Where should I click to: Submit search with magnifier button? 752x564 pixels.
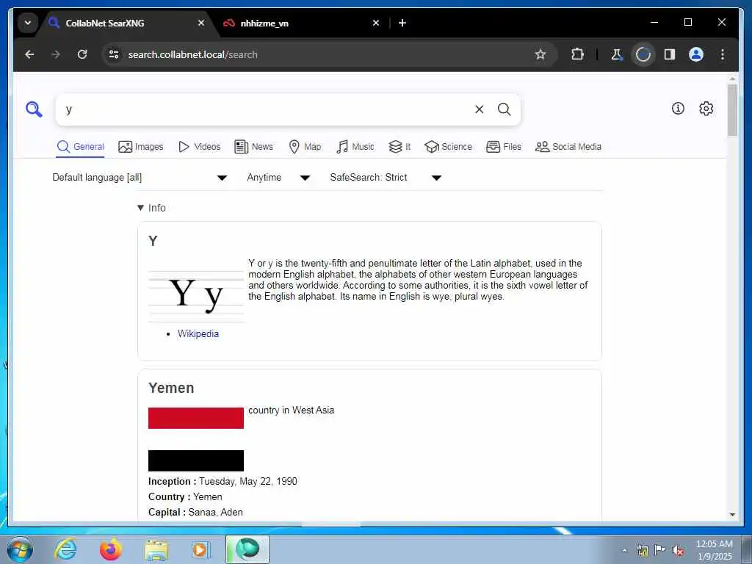coord(504,109)
